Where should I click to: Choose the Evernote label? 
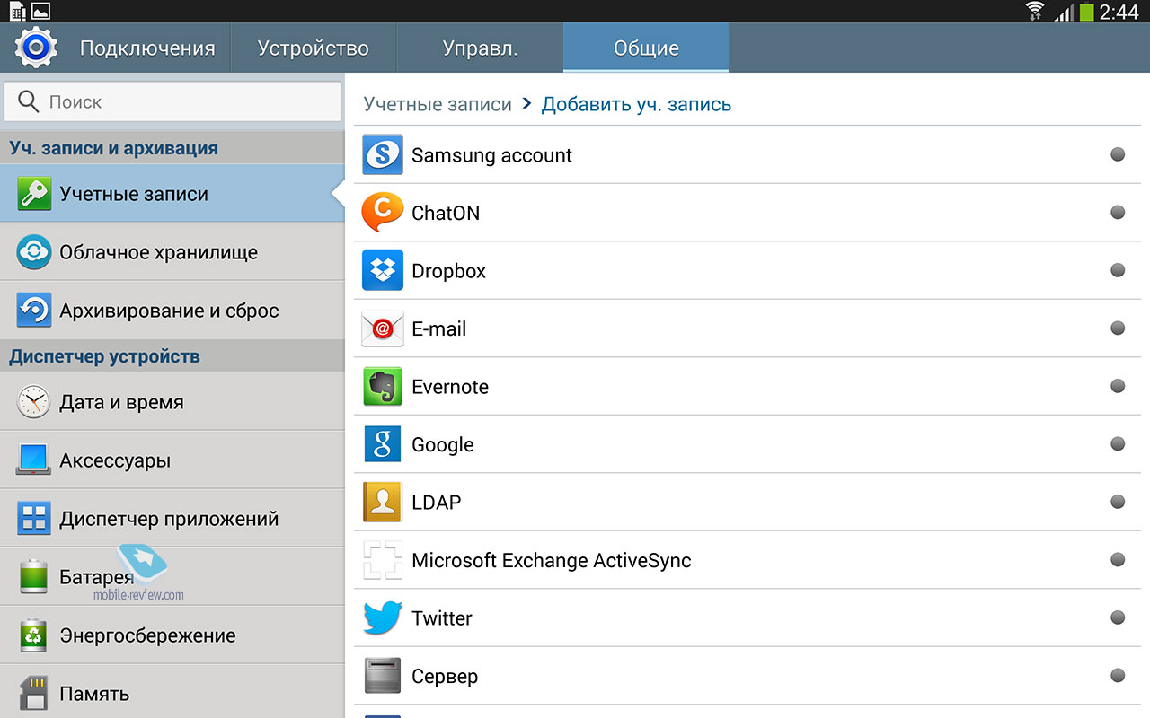pos(450,387)
